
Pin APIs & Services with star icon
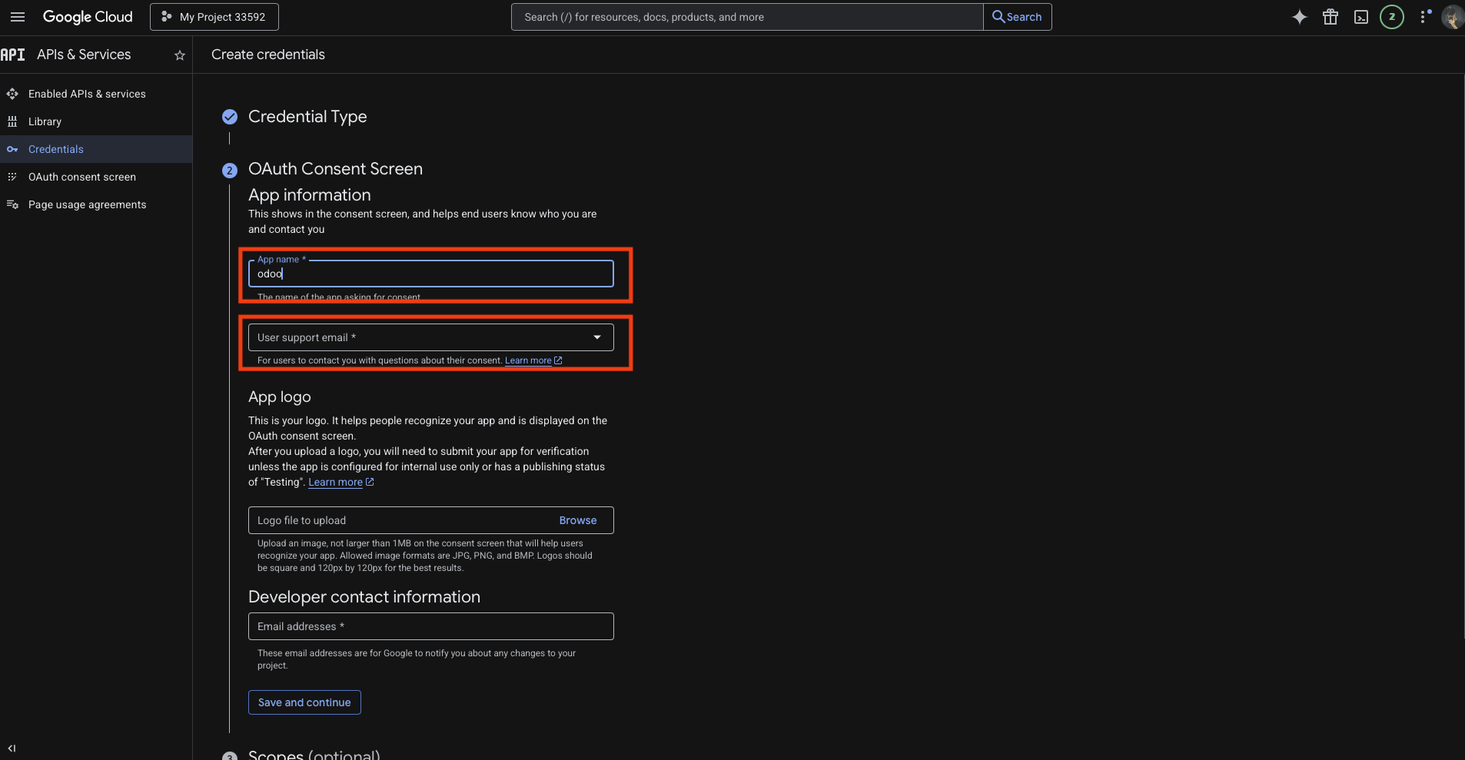point(180,55)
